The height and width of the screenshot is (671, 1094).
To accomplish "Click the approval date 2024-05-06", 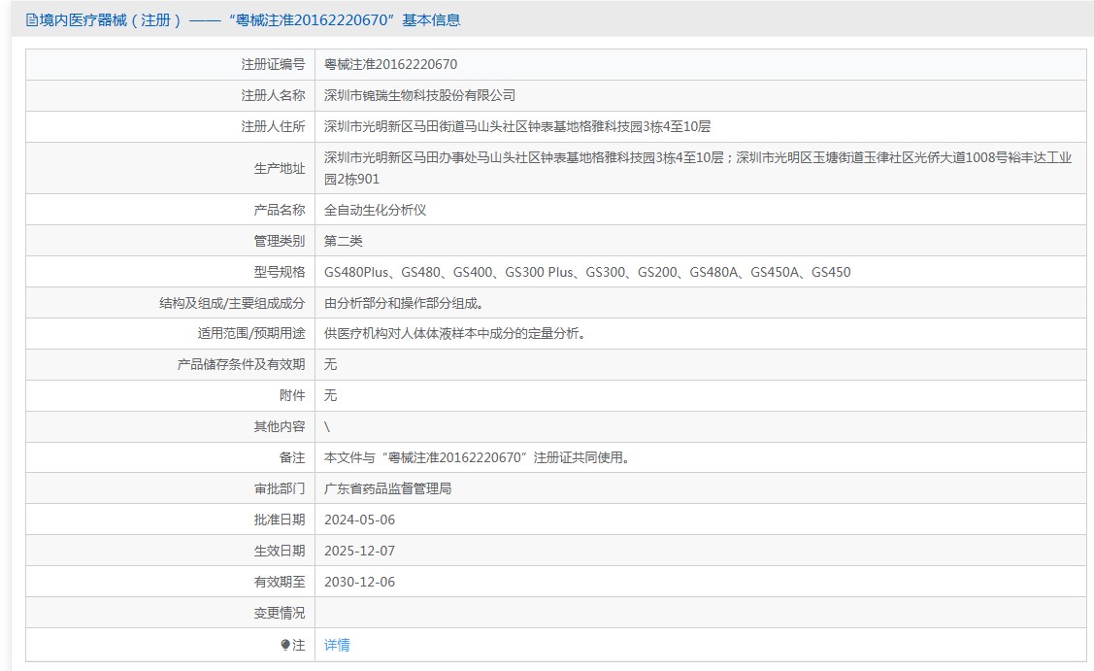I will (359, 520).
